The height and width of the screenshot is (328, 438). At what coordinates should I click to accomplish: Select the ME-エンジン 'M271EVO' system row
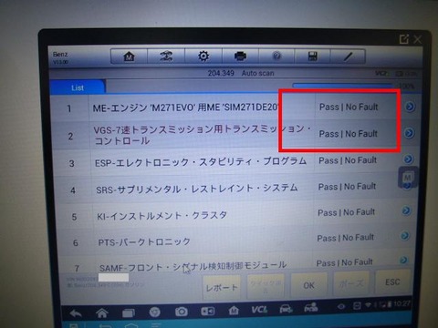point(235,108)
